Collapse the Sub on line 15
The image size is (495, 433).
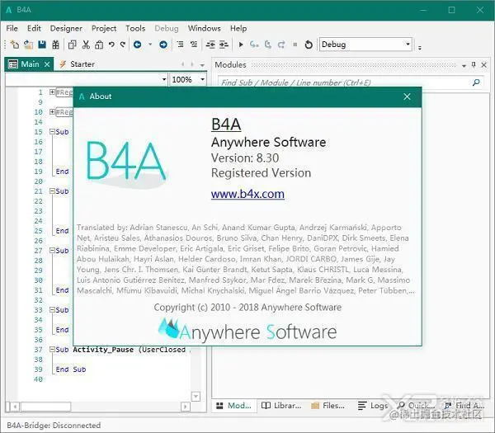pos(52,131)
